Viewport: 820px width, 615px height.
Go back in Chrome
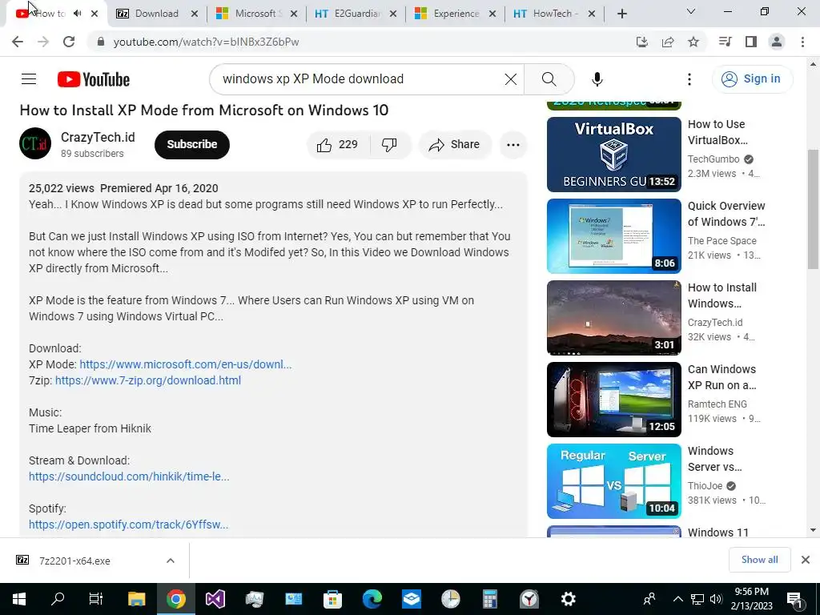point(18,42)
